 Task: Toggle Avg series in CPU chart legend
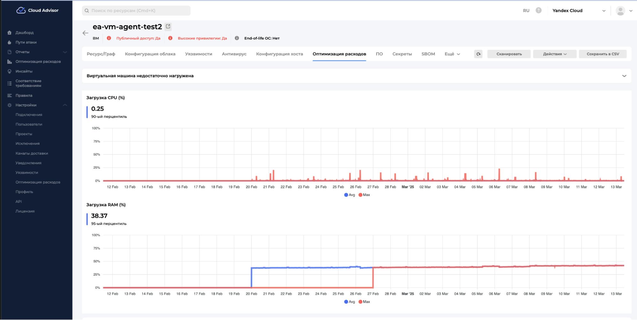coord(350,195)
